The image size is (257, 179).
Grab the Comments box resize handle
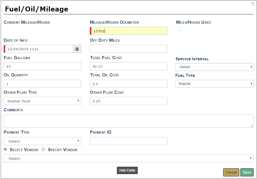click(x=252, y=126)
